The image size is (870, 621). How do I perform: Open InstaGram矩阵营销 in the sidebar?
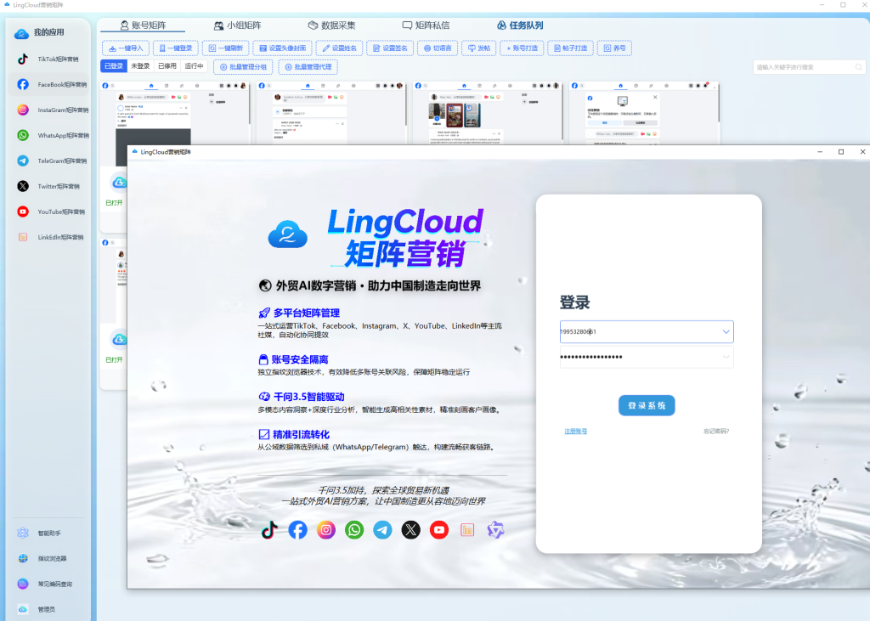pyautogui.click(x=48, y=110)
